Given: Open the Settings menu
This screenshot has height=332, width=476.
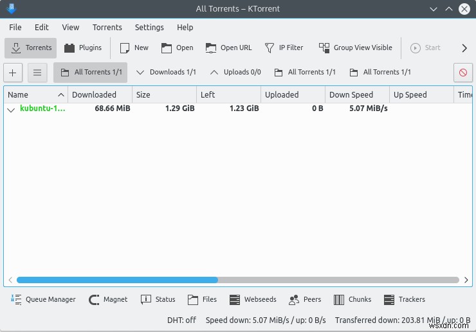Looking at the screenshot, I should pyautogui.click(x=149, y=27).
